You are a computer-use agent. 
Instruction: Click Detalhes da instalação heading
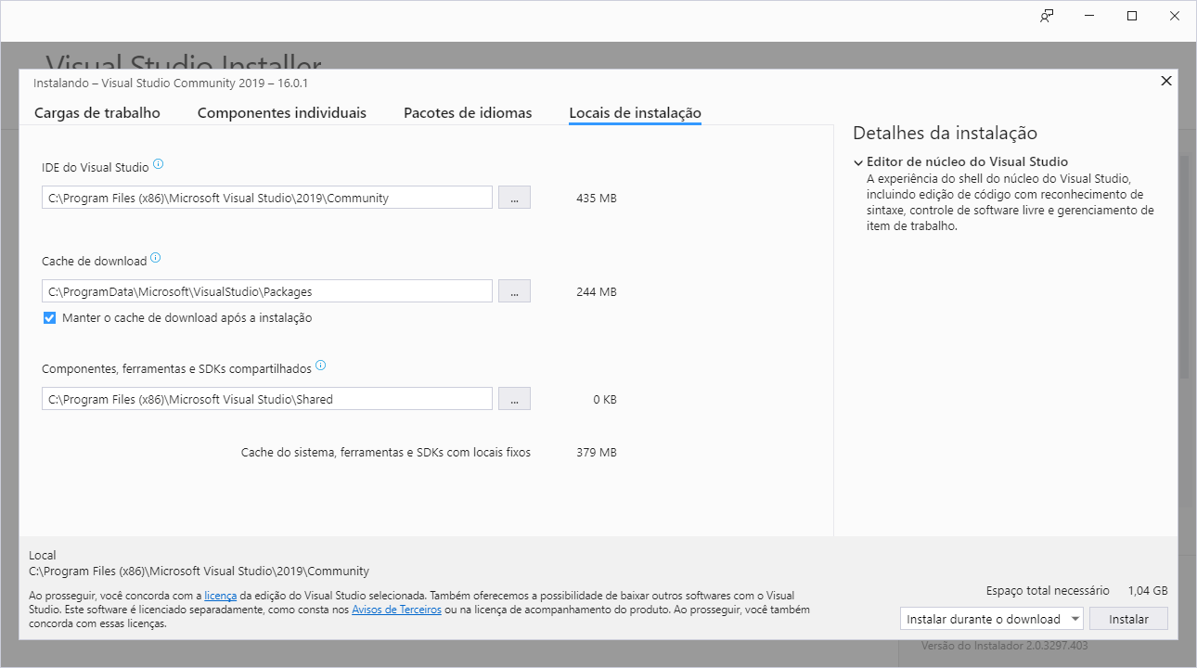(x=945, y=133)
